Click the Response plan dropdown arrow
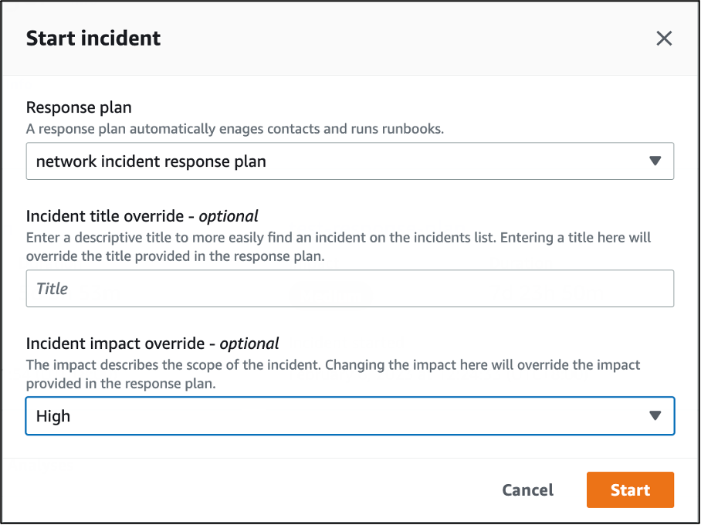This screenshot has width=701, height=525. click(655, 161)
